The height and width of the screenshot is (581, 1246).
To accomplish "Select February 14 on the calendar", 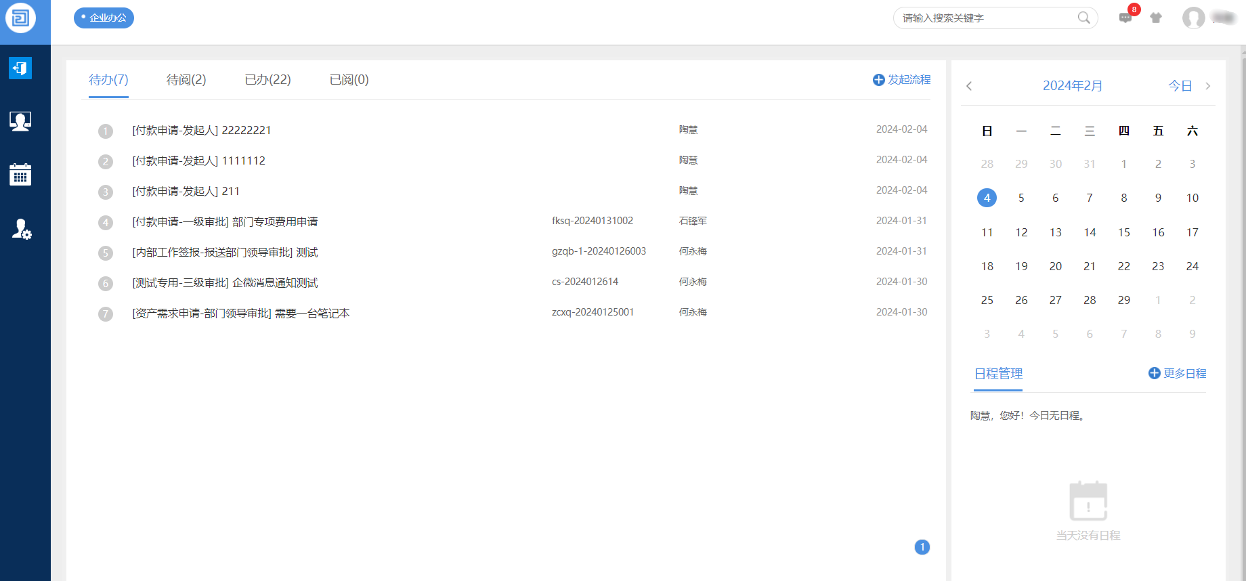I will (1090, 232).
